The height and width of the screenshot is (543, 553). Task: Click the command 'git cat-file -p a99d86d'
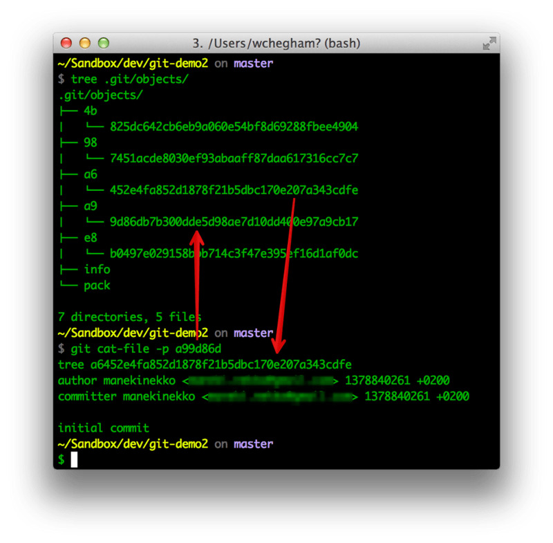(x=146, y=349)
